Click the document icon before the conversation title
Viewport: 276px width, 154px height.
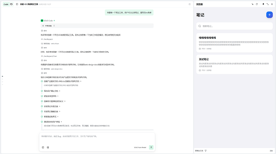pos(17,4)
